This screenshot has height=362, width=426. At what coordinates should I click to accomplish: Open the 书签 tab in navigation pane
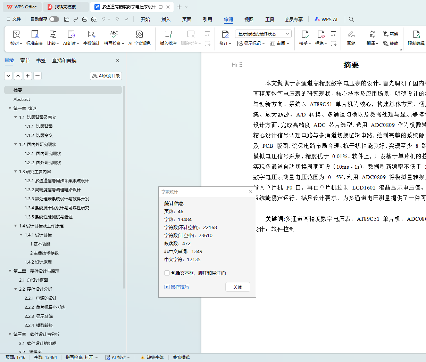(x=41, y=61)
